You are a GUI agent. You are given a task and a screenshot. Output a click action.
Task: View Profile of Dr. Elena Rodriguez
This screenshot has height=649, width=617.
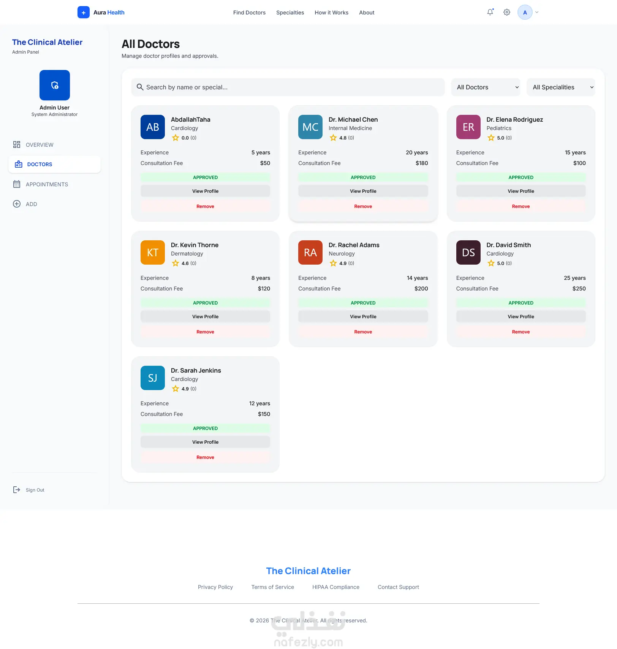pyautogui.click(x=521, y=191)
